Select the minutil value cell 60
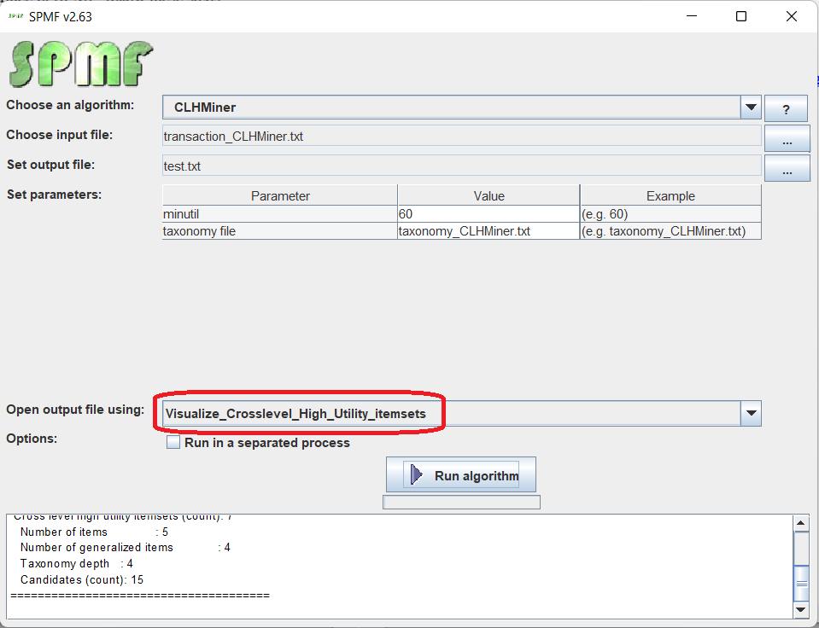The width and height of the screenshot is (819, 628). [x=488, y=214]
